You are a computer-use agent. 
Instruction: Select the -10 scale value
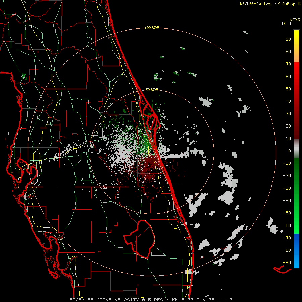point(287,163)
